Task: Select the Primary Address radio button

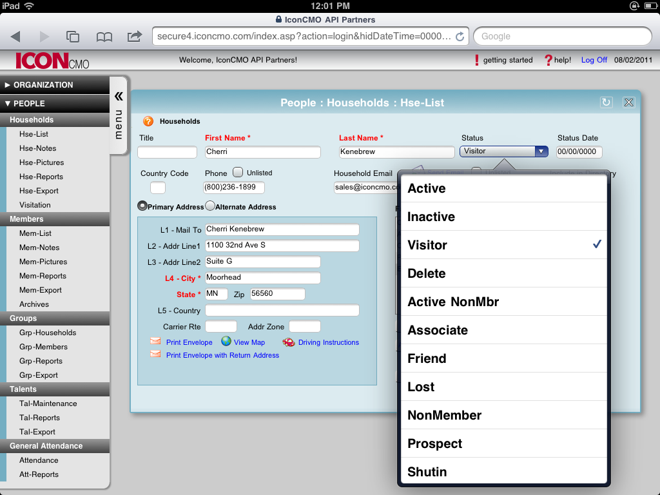Action: pyautogui.click(x=142, y=206)
